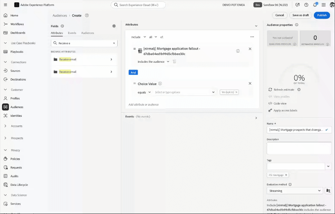Screen dimensions: 335x214
Task: Toggle the And logical operator
Action: [x=133, y=72]
